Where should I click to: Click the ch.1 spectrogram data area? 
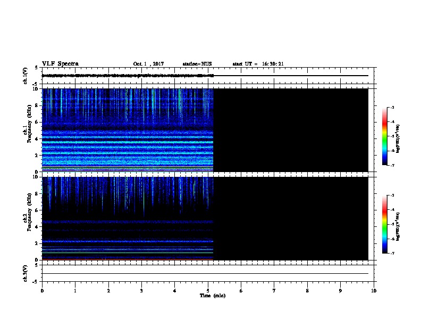[128, 130]
